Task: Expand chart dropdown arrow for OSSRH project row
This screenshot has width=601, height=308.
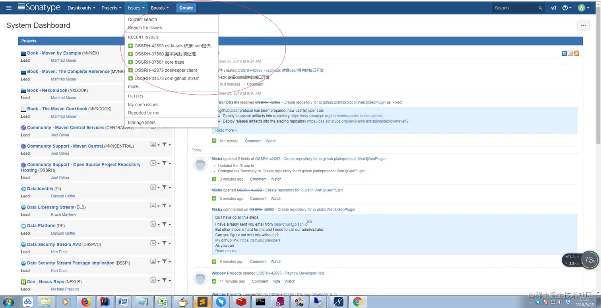Action: tap(159, 164)
